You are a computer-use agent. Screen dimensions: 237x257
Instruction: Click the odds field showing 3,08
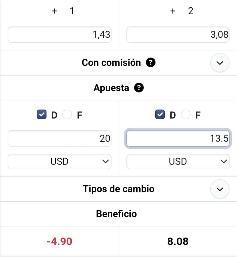coord(178,35)
